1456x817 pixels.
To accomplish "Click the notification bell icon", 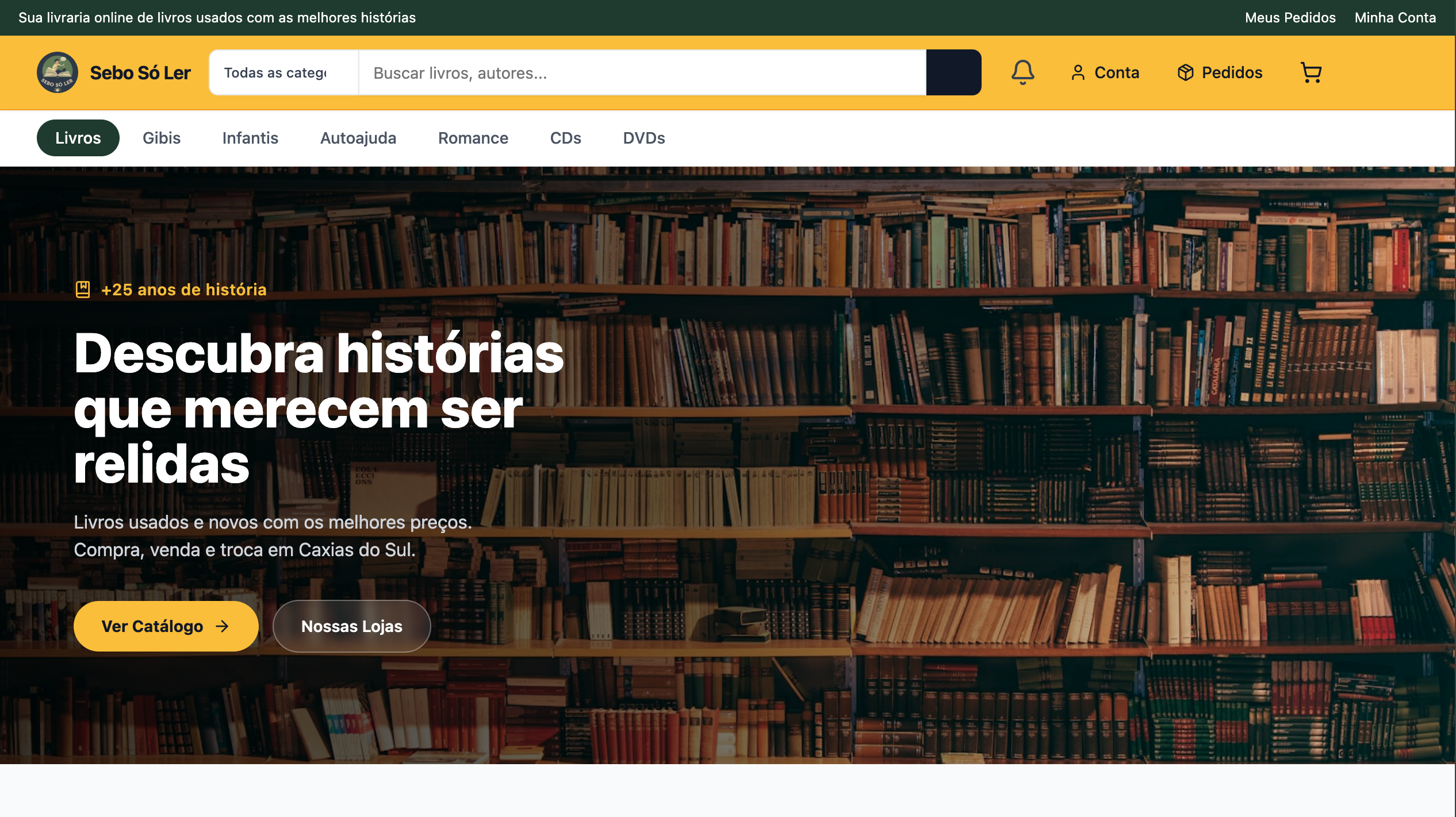I will (x=1022, y=72).
